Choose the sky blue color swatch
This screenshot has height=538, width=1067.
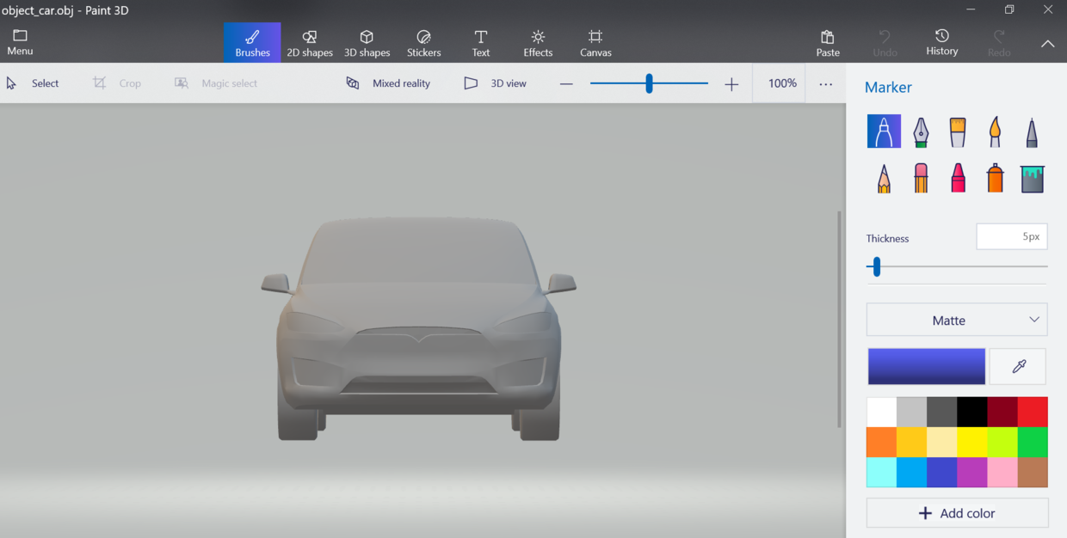(911, 473)
